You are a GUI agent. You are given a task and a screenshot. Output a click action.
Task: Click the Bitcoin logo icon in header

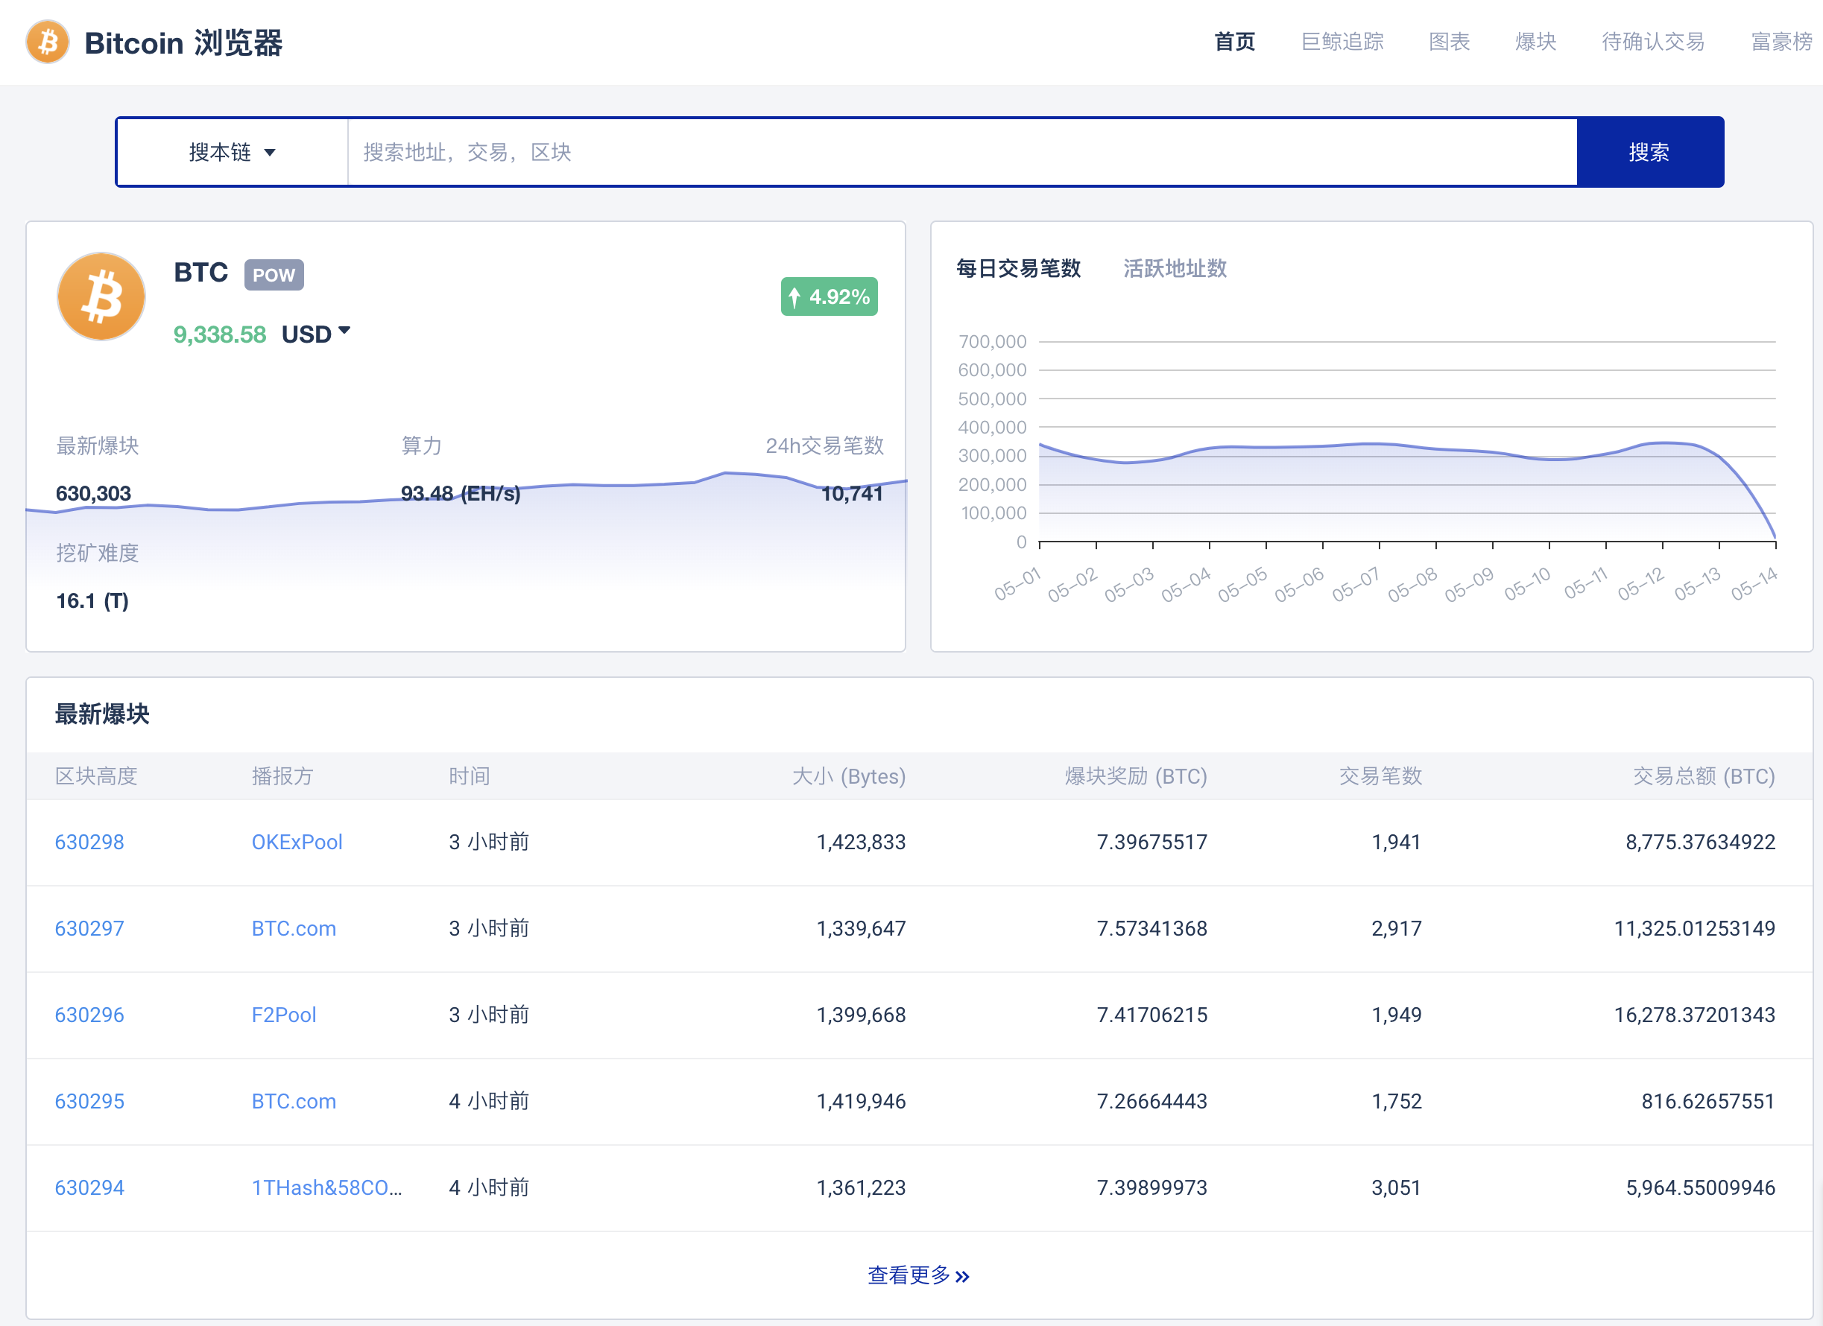tap(48, 42)
